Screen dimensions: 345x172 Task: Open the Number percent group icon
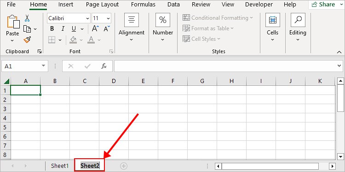coord(162,20)
